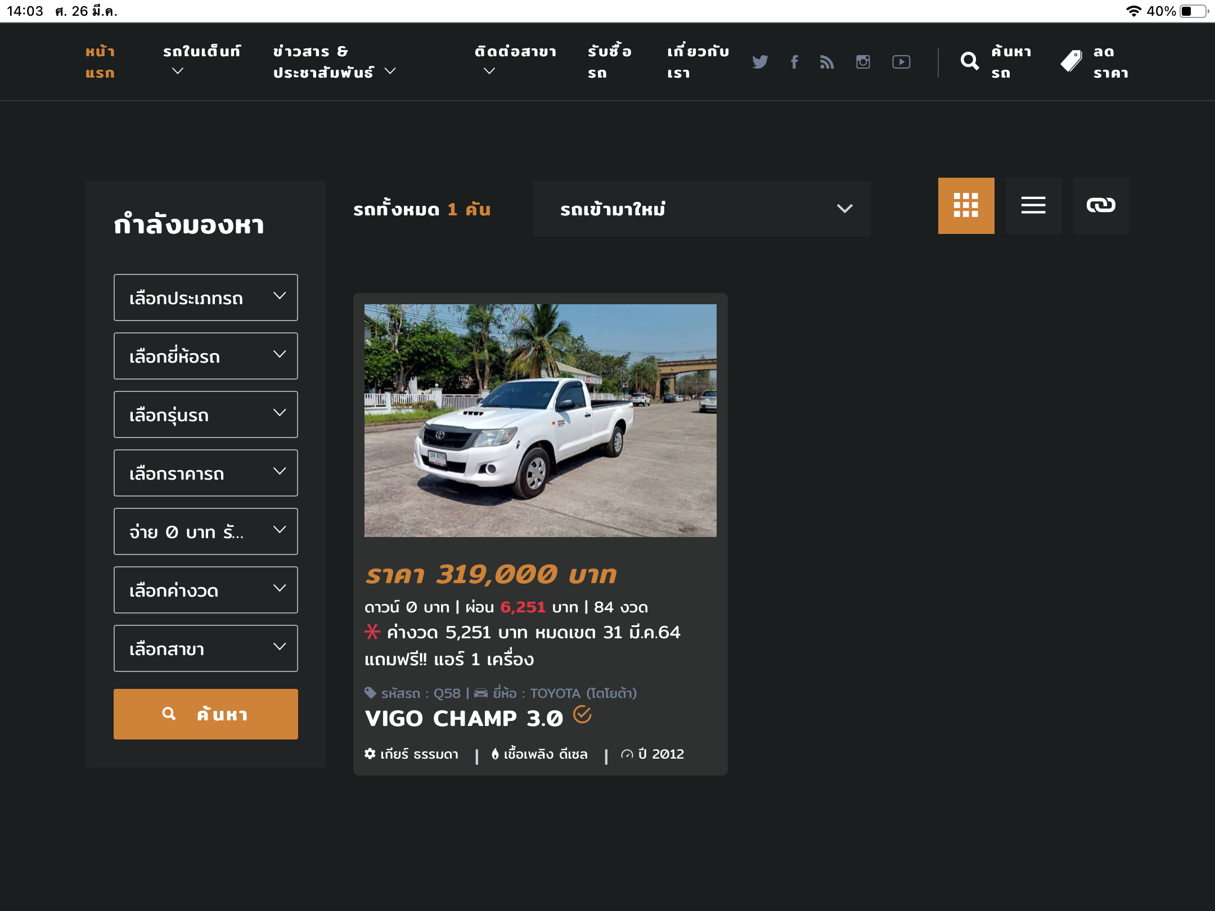Open the Facebook page icon
The width and height of the screenshot is (1215, 911).
coord(794,62)
